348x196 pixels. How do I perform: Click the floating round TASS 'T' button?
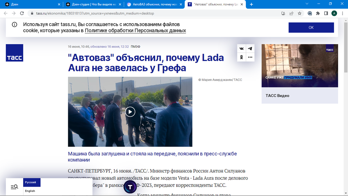tap(130, 187)
